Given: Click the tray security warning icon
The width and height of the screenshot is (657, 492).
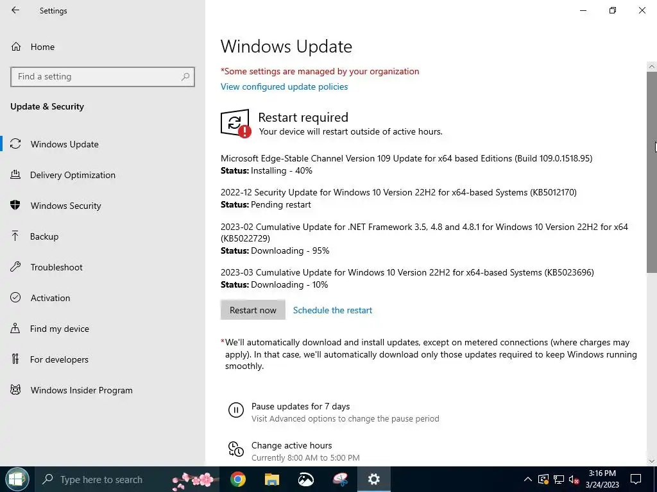Looking at the screenshot, I should [543, 479].
